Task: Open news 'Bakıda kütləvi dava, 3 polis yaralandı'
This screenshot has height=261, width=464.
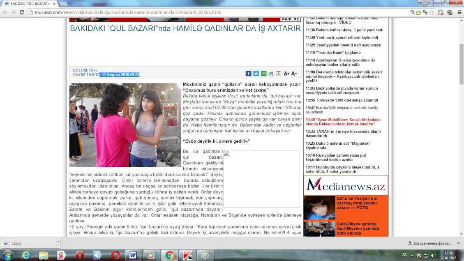Action: click(344, 30)
